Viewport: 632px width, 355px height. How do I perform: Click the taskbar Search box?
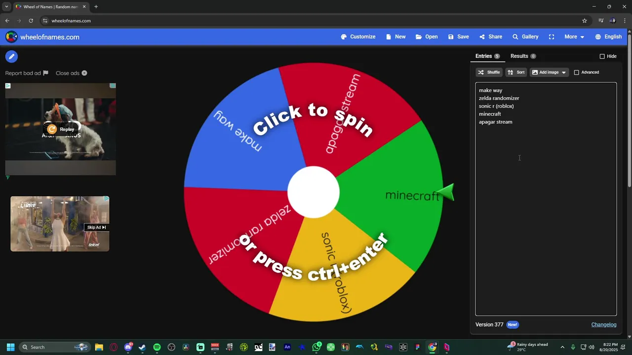click(x=55, y=347)
